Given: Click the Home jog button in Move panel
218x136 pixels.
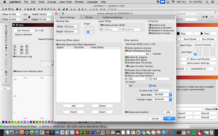Looking at the screenshot, I should (21, 50).
